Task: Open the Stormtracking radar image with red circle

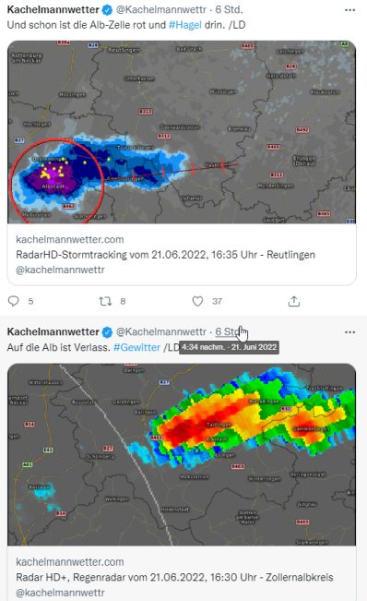Action: point(182,132)
